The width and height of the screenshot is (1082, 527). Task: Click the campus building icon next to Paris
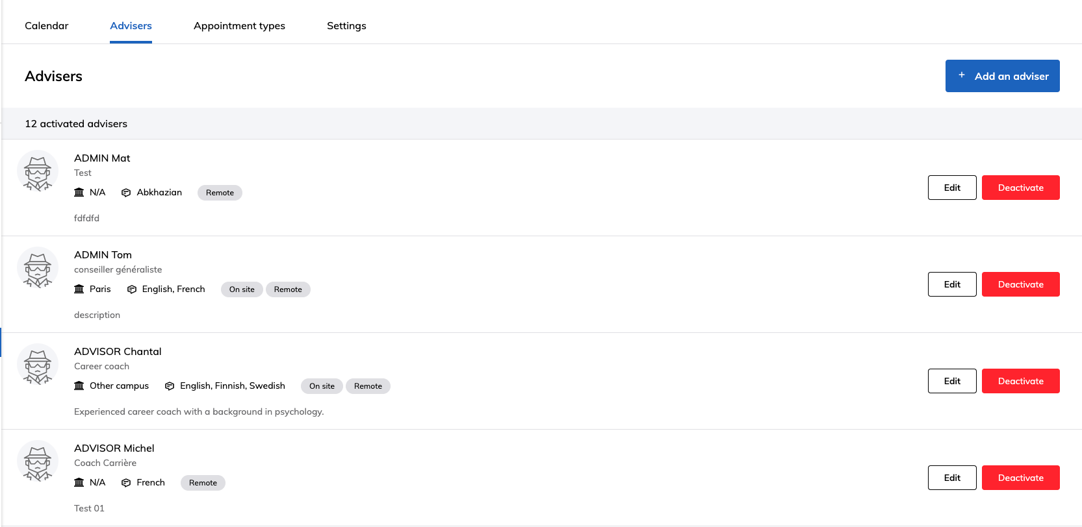click(79, 289)
